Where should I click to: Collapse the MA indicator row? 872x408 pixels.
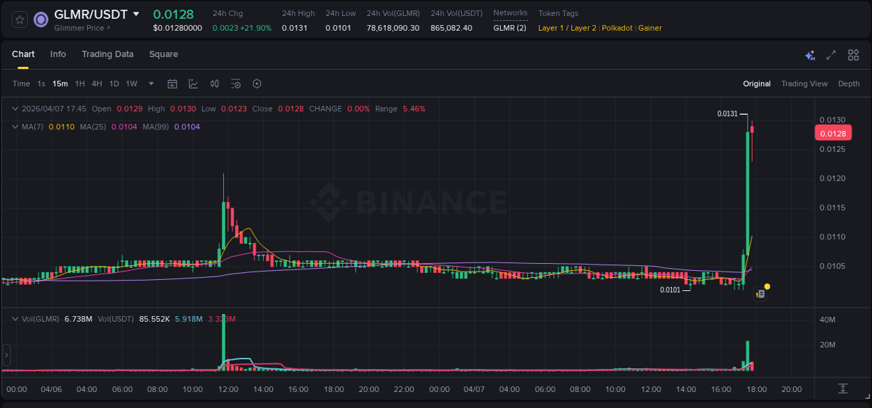15,127
